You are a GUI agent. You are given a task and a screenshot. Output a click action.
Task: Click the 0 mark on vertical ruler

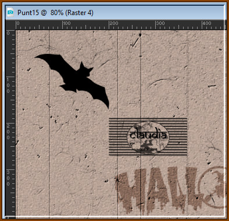pos(8,33)
